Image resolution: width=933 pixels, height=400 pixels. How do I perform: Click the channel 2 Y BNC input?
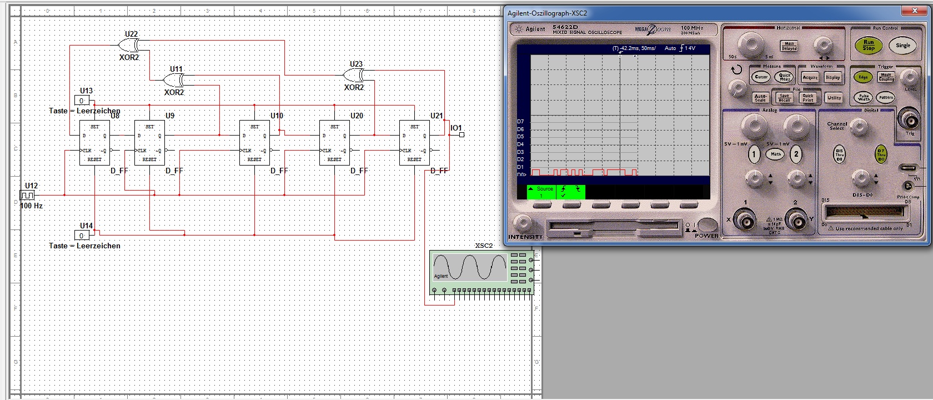pyautogui.click(x=796, y=220)
